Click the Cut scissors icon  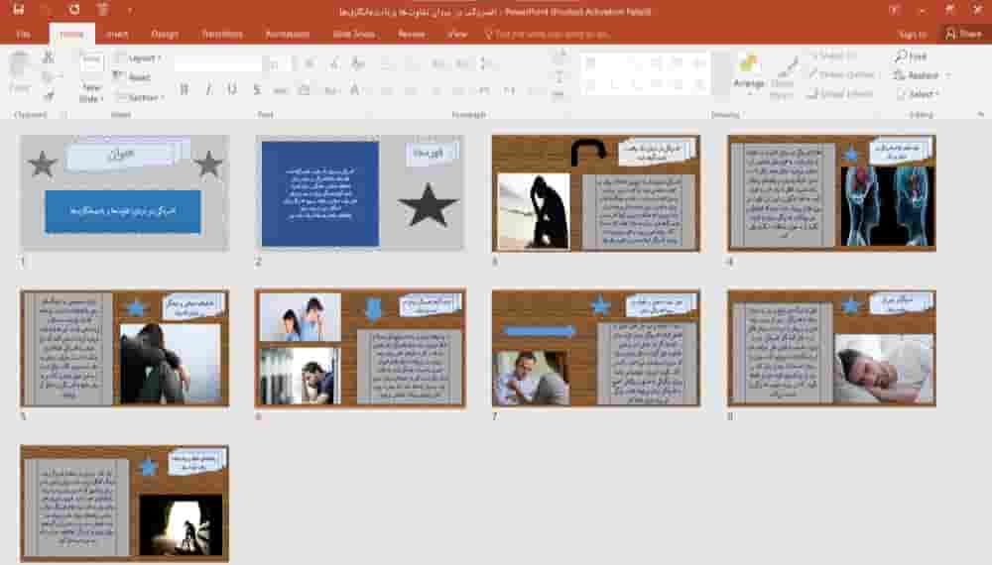(x=48, y=57)
